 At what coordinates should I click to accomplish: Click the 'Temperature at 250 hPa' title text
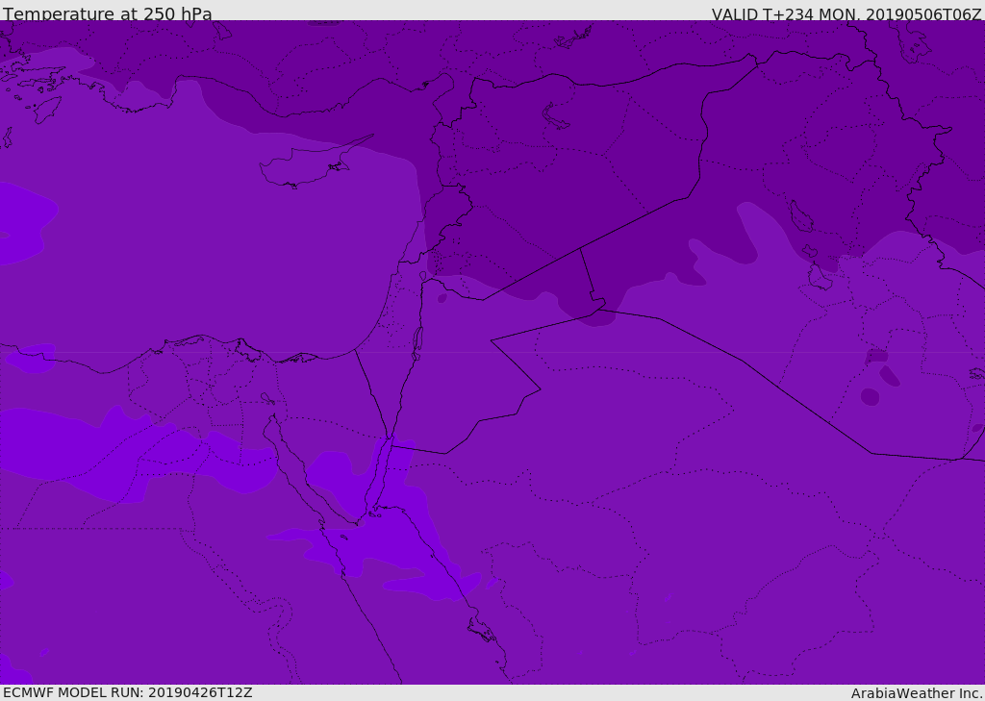point(108,13)
